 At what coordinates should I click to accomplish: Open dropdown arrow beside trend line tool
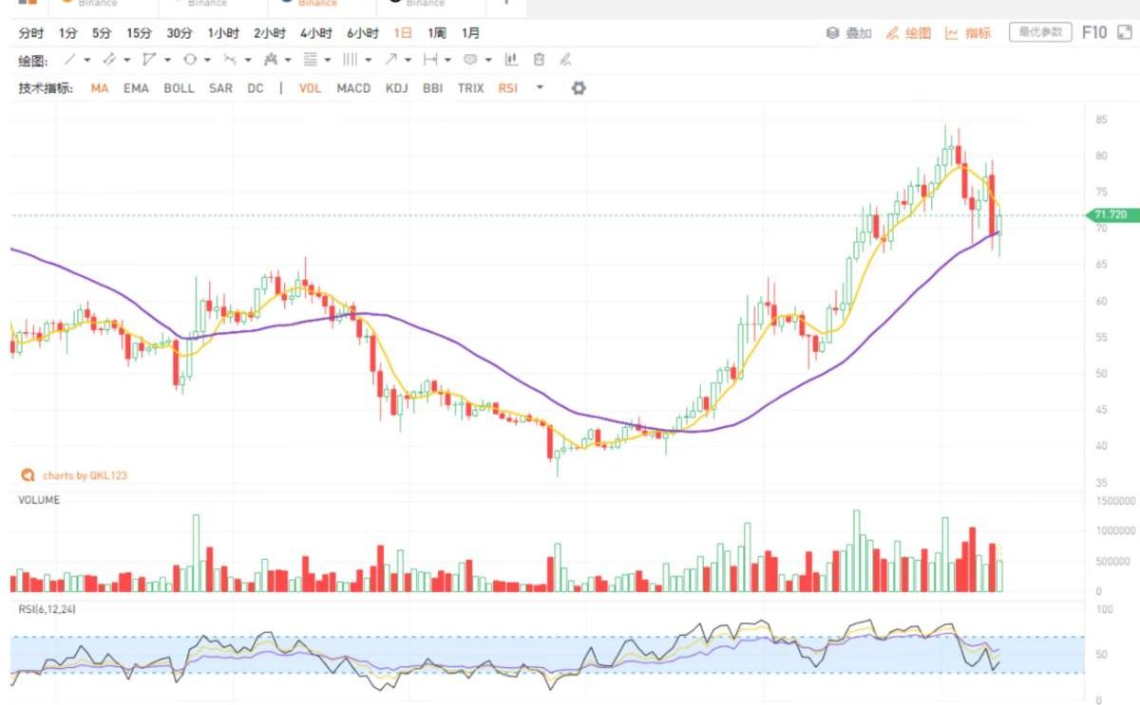pos(87,60)
